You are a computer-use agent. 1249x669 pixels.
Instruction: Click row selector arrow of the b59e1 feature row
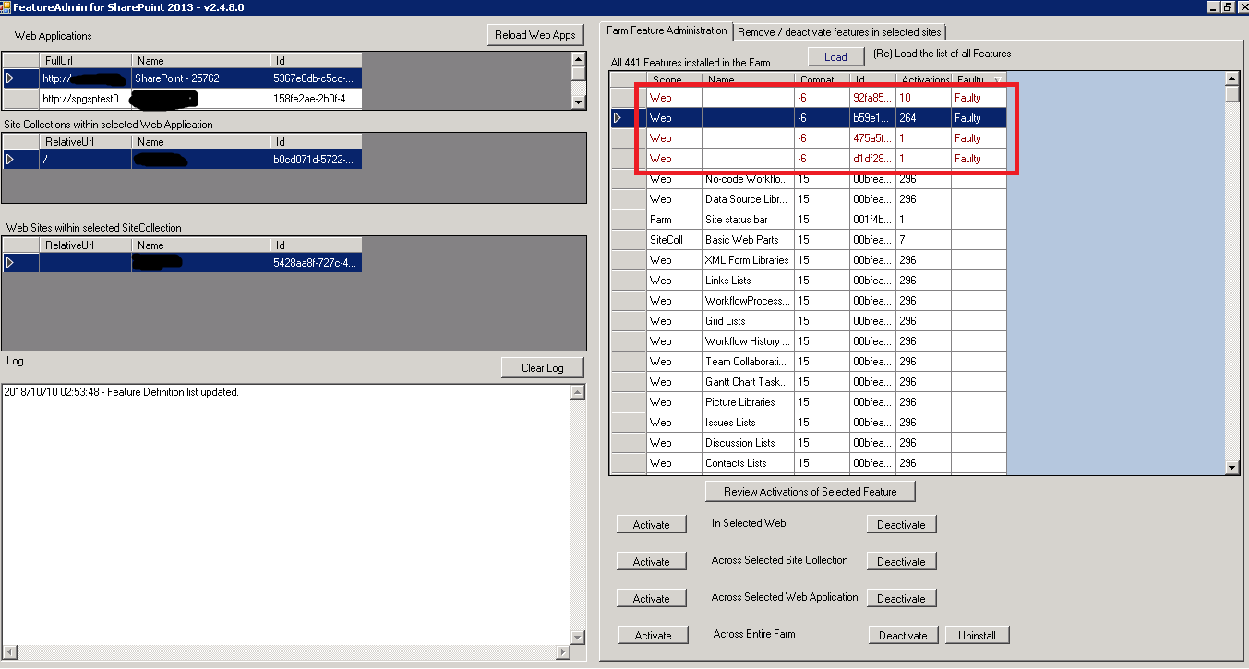pyautogui.click(x=618, y=118)
